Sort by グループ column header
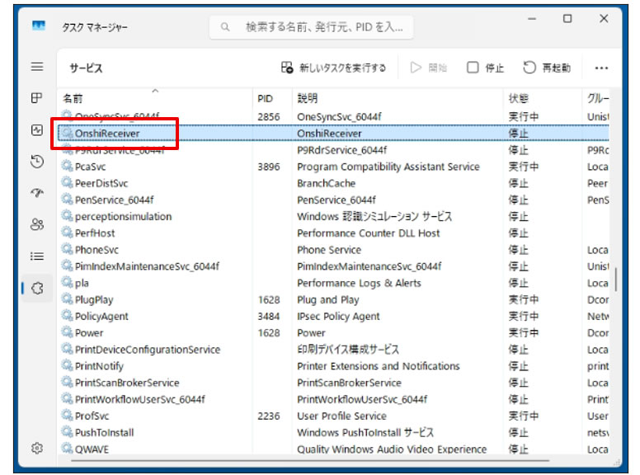 tap(596, 98)
